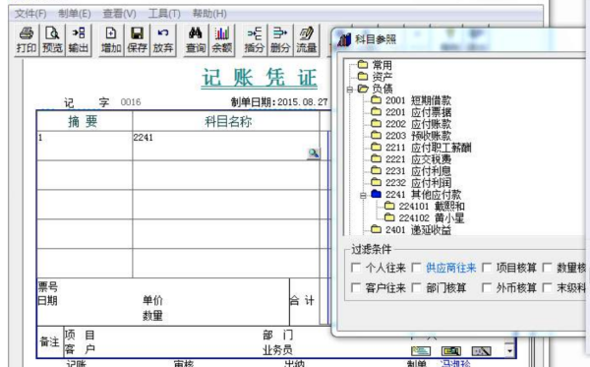Open the 查询 binoculars search tool
Screen dimensions: 590x367
pyautogui.click(x=196, y=40)
